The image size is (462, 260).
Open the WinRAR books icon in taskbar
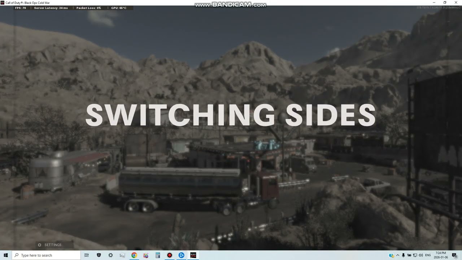[x=146, y=255]
